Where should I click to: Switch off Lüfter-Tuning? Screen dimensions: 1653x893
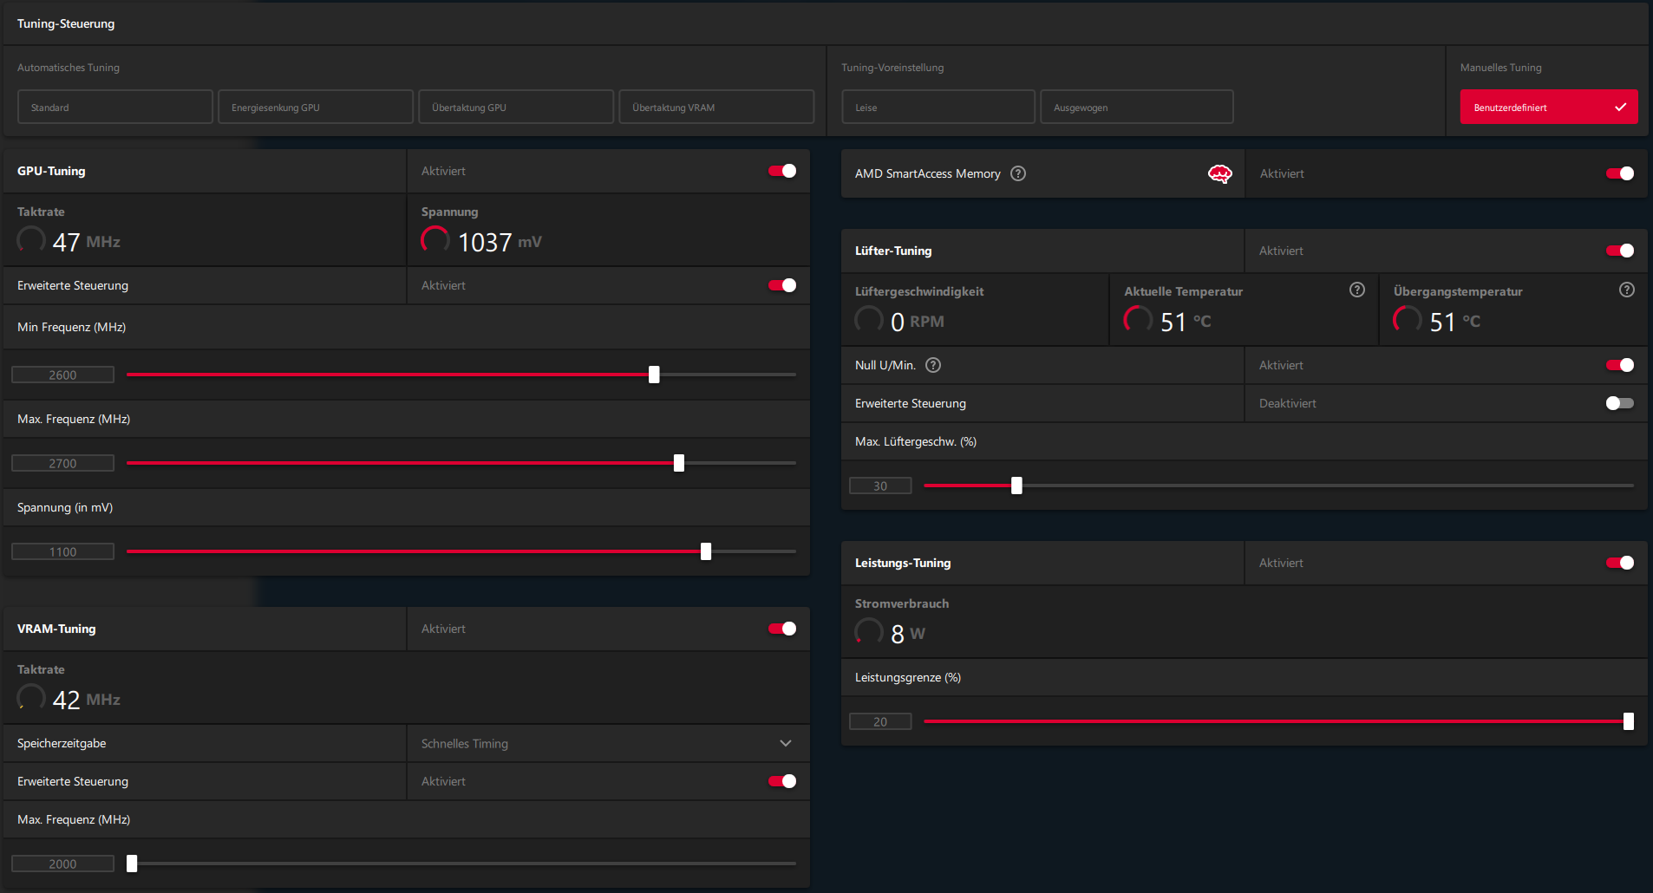coord(1620,251)
